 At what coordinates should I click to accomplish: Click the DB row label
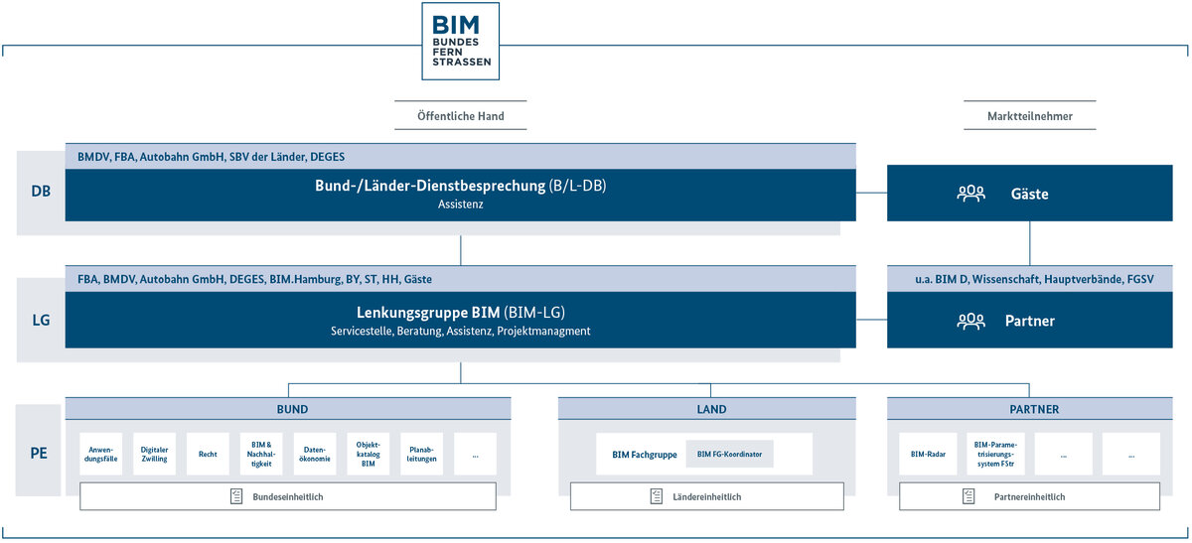coord(41,193)
